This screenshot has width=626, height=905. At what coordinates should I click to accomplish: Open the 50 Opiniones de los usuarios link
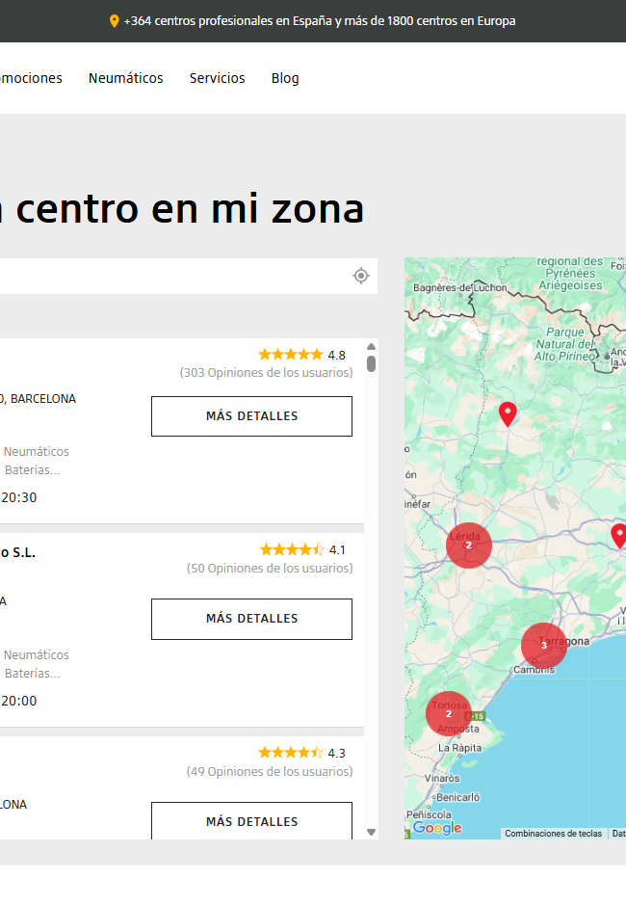(270, 569)
